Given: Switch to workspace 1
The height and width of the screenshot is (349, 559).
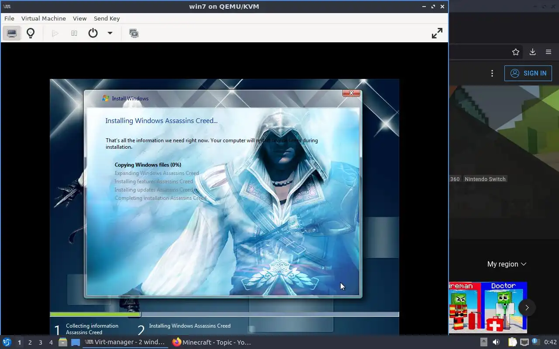Looking at the screenshot, I should click(19, 342).
